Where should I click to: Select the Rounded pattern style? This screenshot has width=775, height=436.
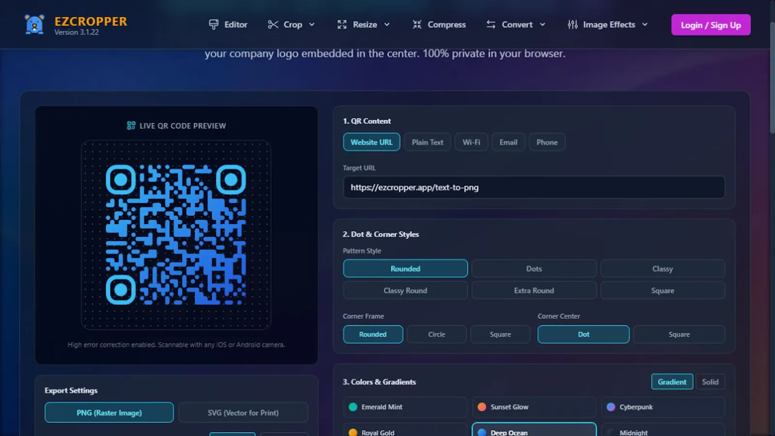point(405,269)
